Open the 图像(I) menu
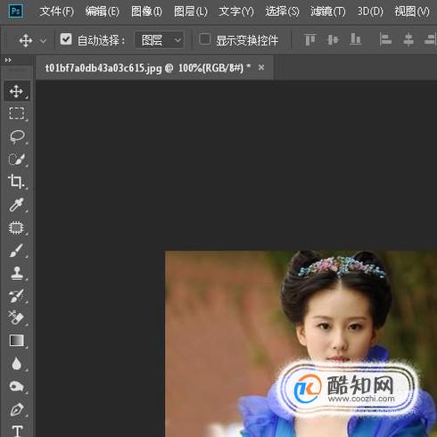Screen dimensions: 437x437 click(146, 12)
